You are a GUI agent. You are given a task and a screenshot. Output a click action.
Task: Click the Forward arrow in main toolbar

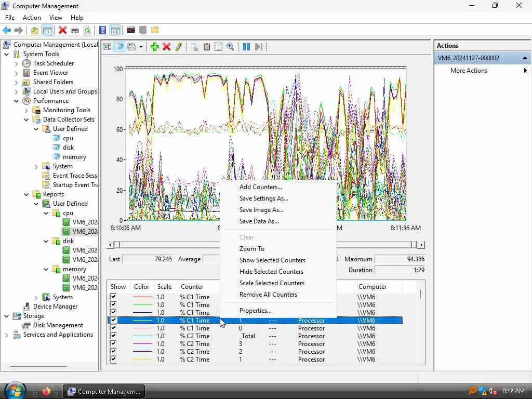click(x=19, y=30)
